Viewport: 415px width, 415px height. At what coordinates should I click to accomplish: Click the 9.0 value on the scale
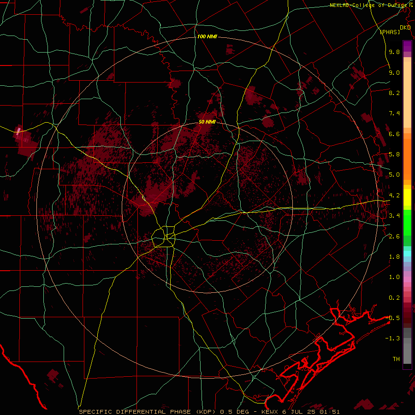pyautogui.click(x=394, y=72)
